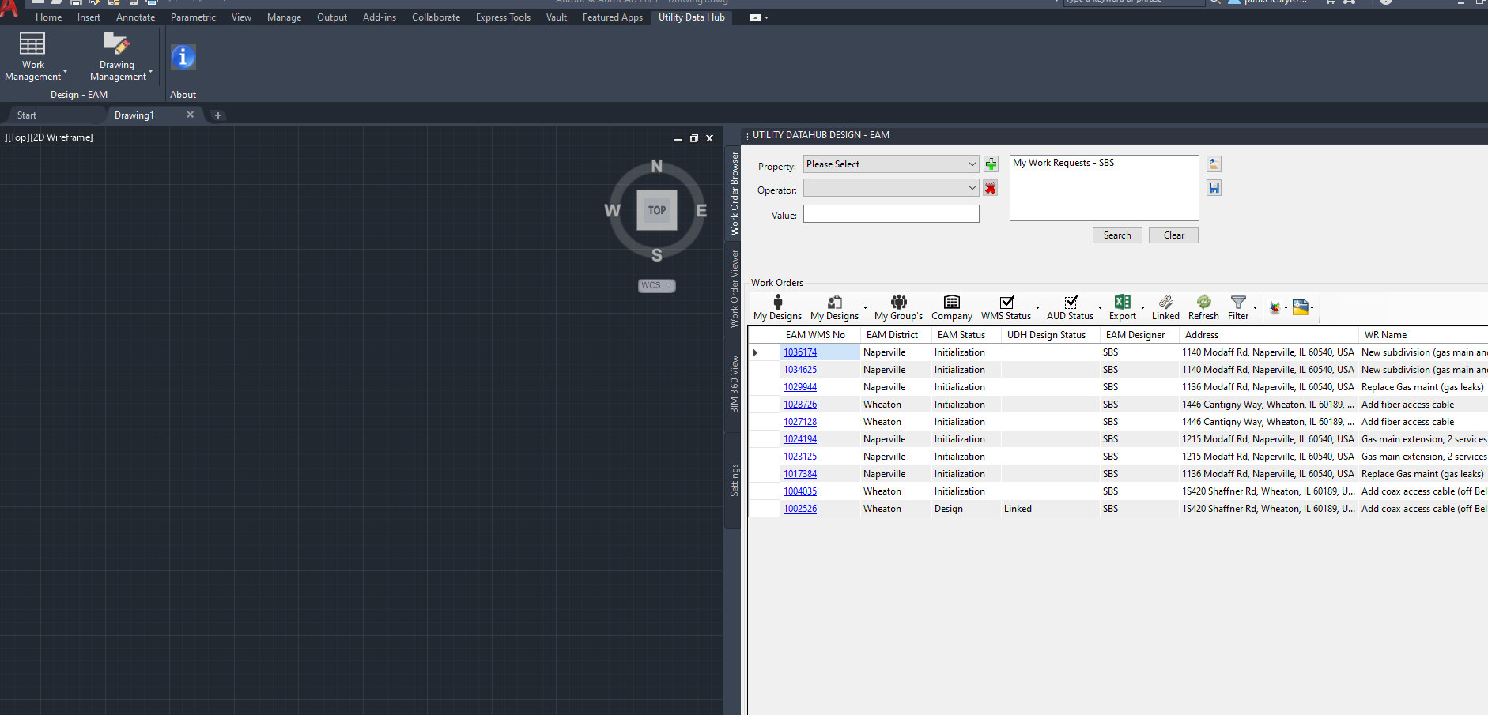
Task: Open the Annotate ribbon tab
Action: (135, 17)
